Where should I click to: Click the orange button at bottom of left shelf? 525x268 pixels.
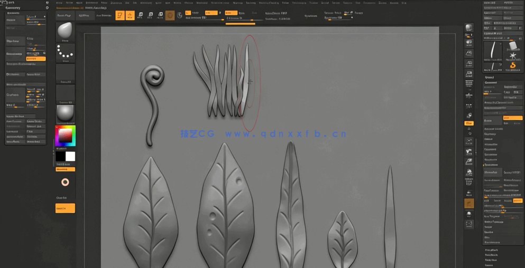[x=65, y=208]
